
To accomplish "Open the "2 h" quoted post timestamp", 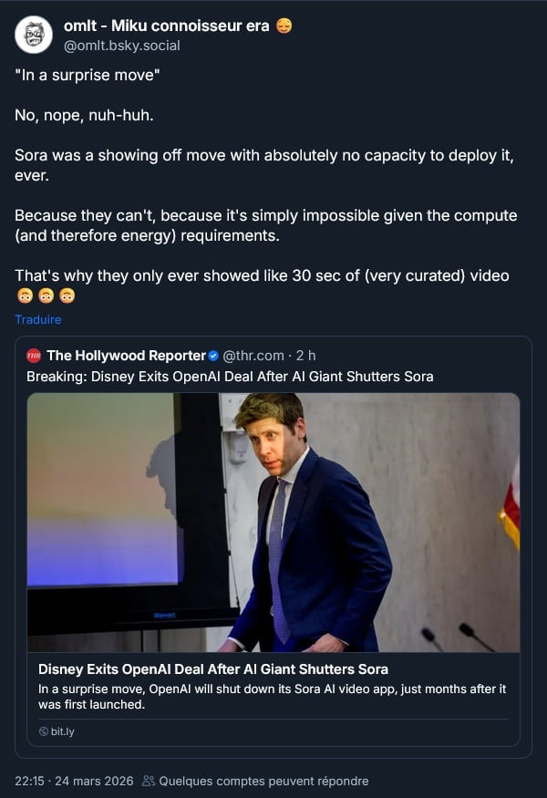I will (305, 355).
